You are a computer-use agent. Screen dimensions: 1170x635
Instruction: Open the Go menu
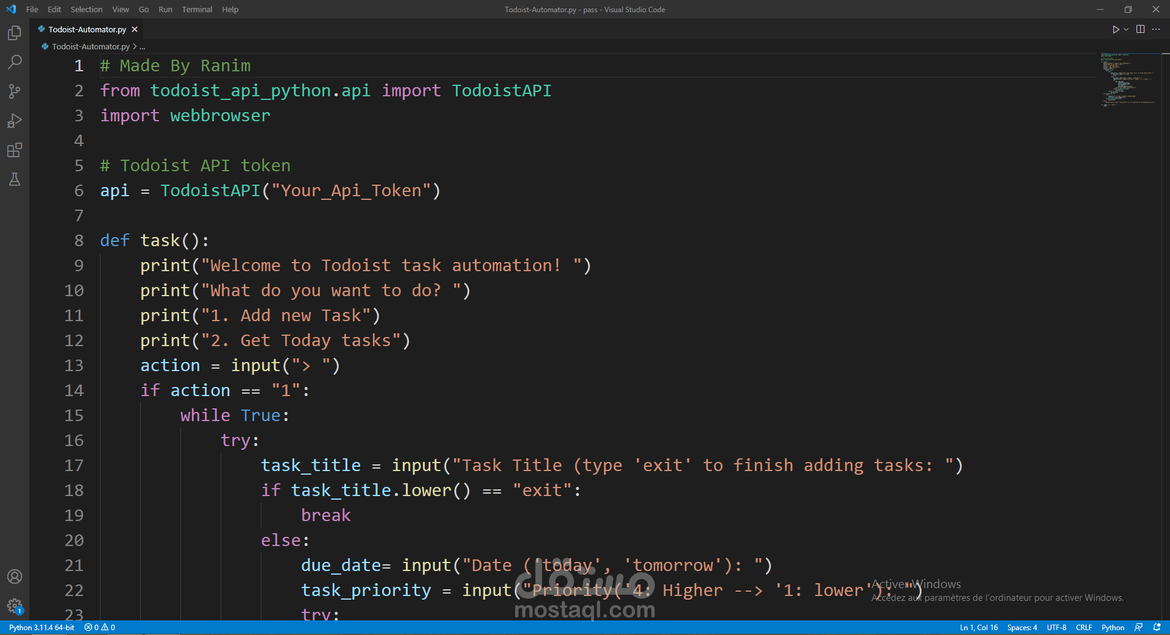144,9
